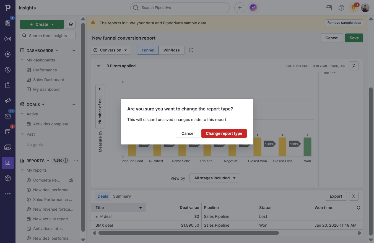Viewport: 374px width, 243px height.
Task: Switch to the Funnel view
Action: (x=148, y=50)
